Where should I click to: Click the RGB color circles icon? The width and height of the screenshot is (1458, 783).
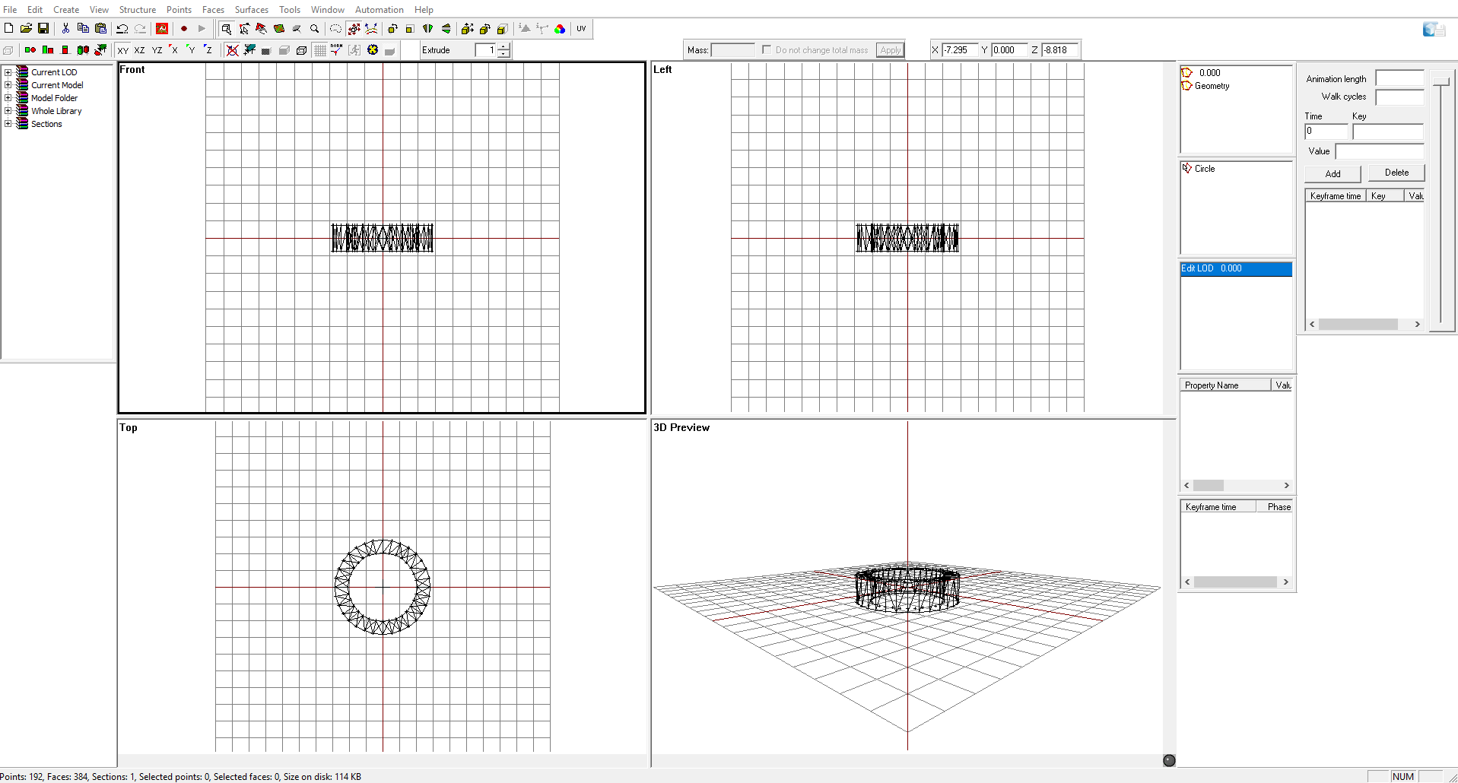pos(560,29)
